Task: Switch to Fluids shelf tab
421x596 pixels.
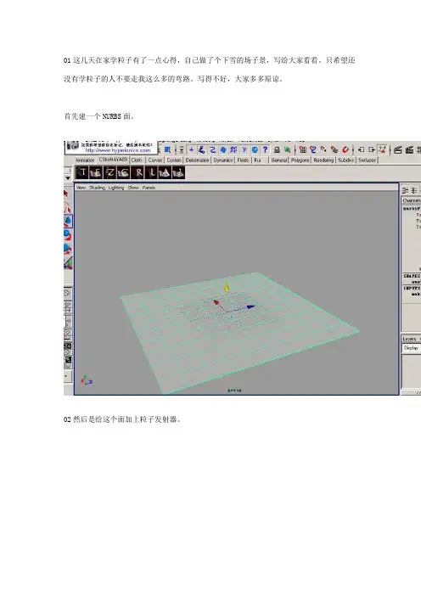Action: [243, 160]
